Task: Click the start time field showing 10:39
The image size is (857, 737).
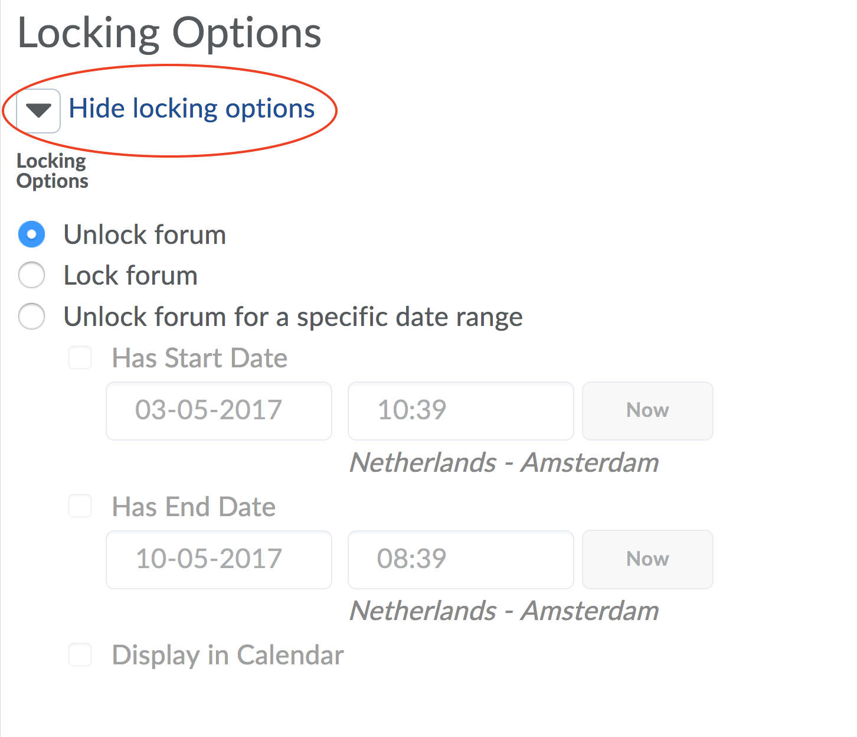Action: [460, 410]
